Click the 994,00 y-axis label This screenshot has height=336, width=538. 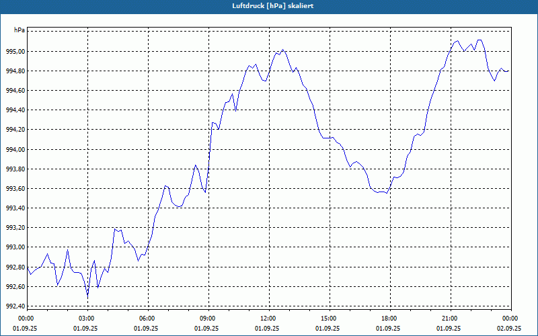click(x=15, y=149)
